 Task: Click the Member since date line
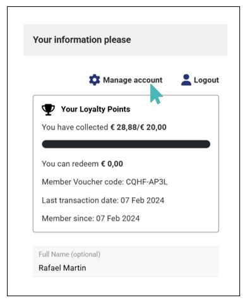90,219
